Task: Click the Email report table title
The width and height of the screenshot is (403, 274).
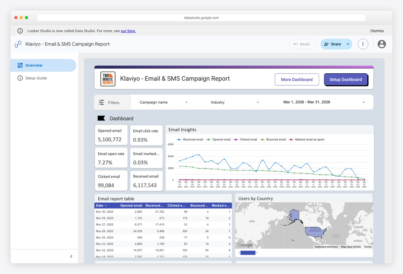Action: coord(116,199)
